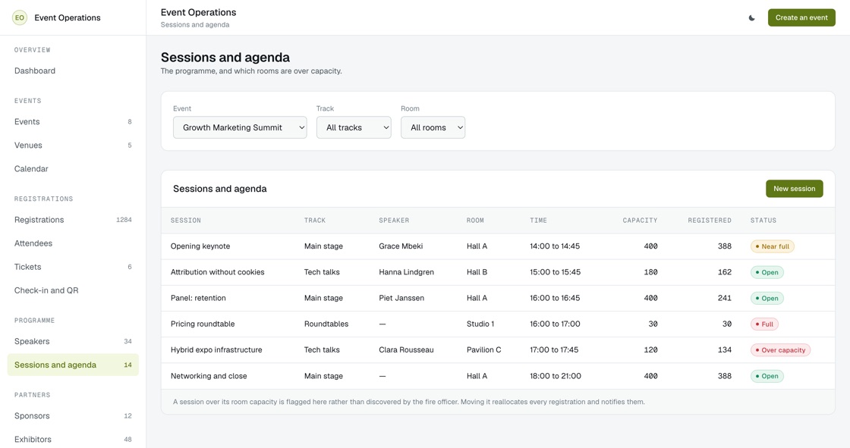
Task: Open the Venues sidebar item
Action: 73,146
